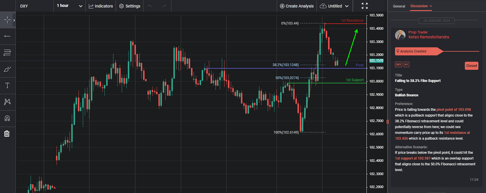Click the redo arrow
This screenshot has width=486, height=193.
coord(164,6)
